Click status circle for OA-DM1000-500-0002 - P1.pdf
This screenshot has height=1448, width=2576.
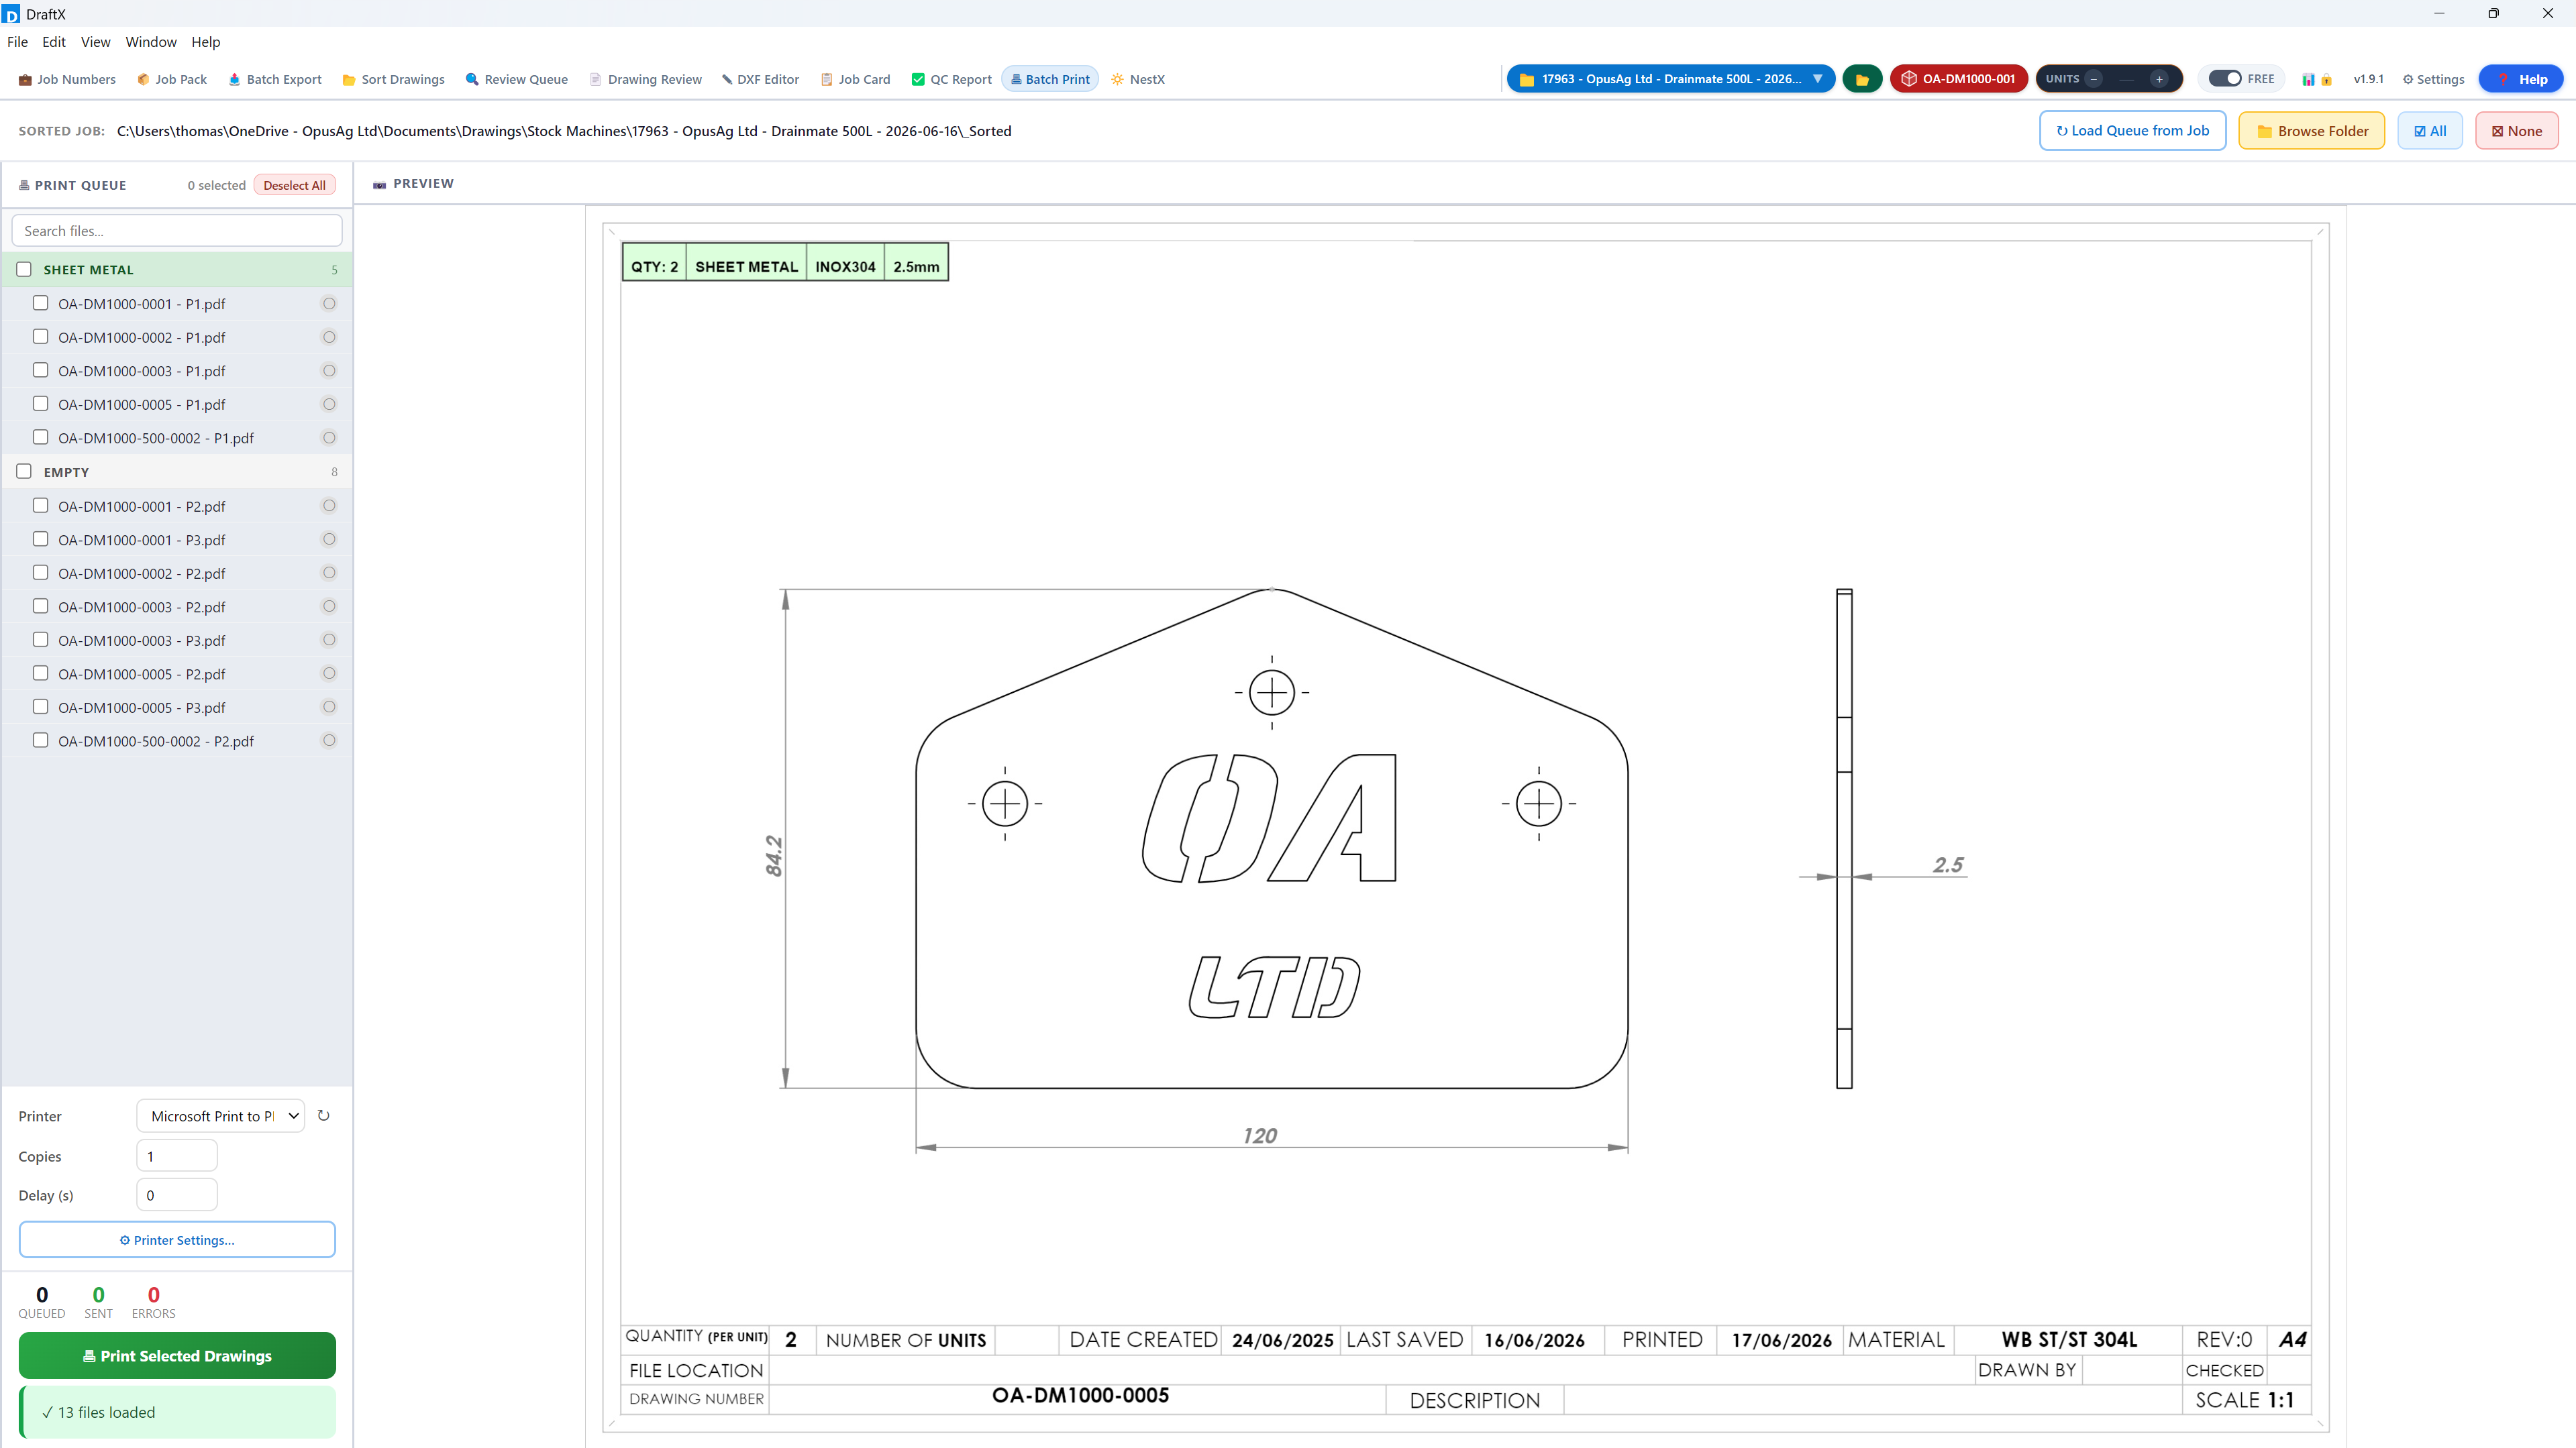(329, 438)
